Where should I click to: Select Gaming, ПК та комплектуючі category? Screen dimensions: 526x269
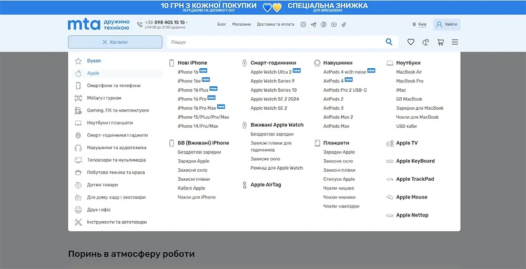[118, 110]
